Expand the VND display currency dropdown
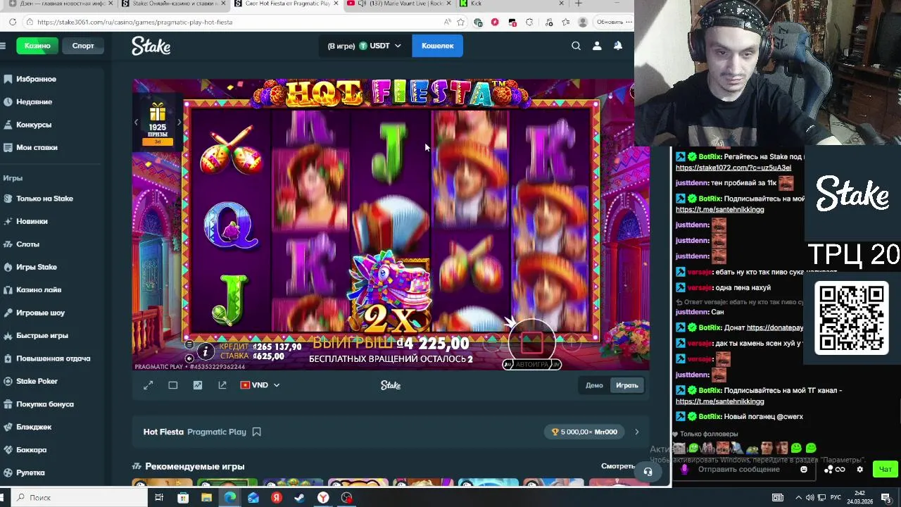901x507 pixels. click(x=260, y=385)
